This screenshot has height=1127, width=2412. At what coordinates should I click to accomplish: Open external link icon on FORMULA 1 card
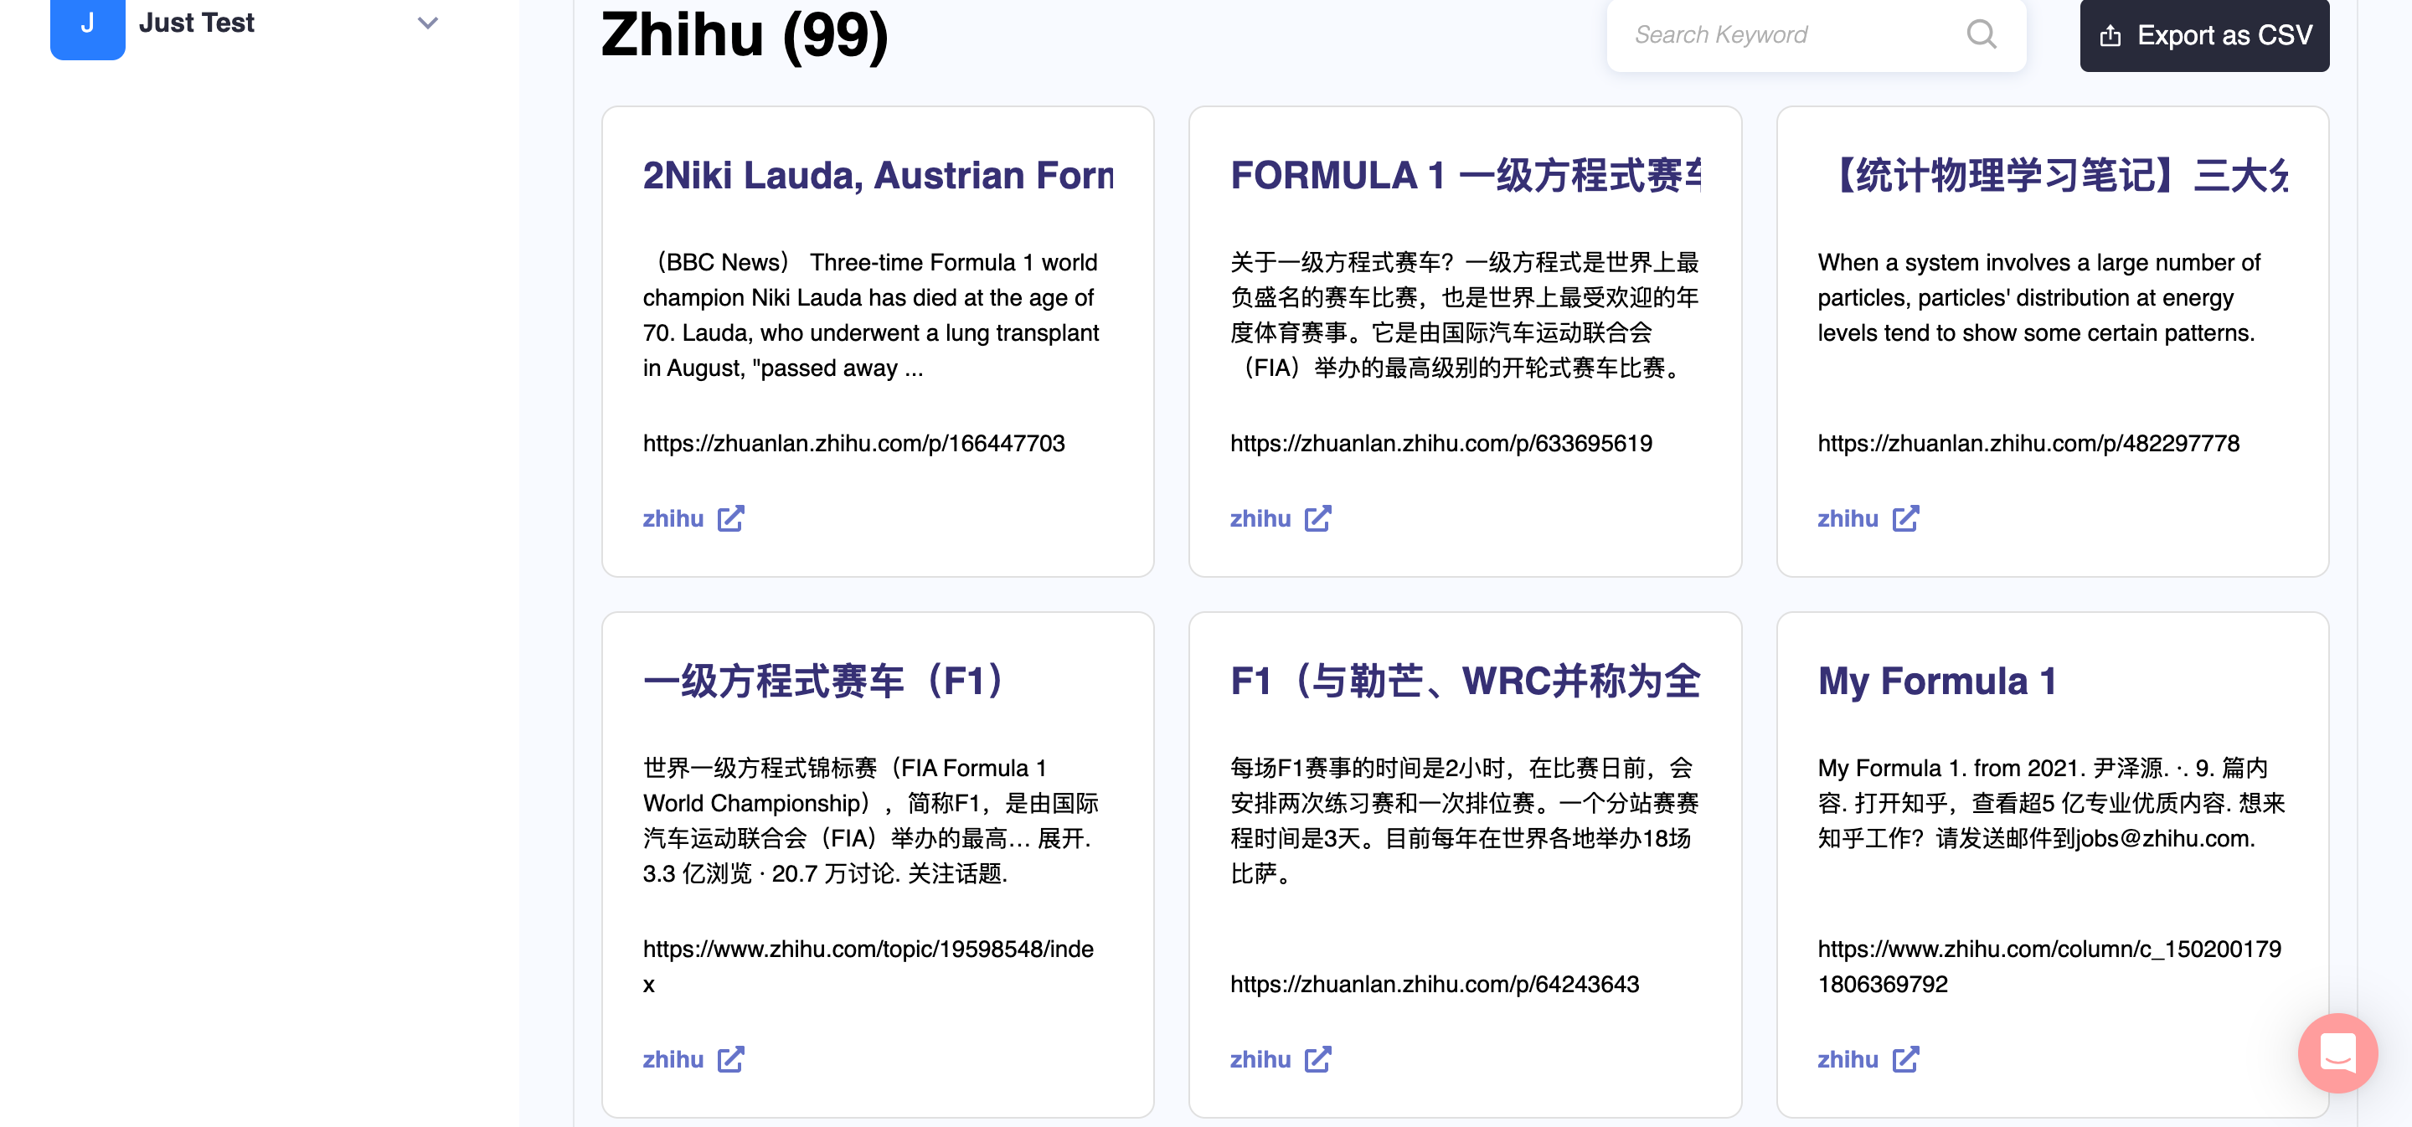pyautogui.click(x=1317, y=518)
